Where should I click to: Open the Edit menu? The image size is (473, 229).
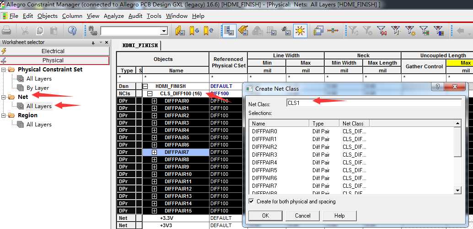[x=28, y=16]
